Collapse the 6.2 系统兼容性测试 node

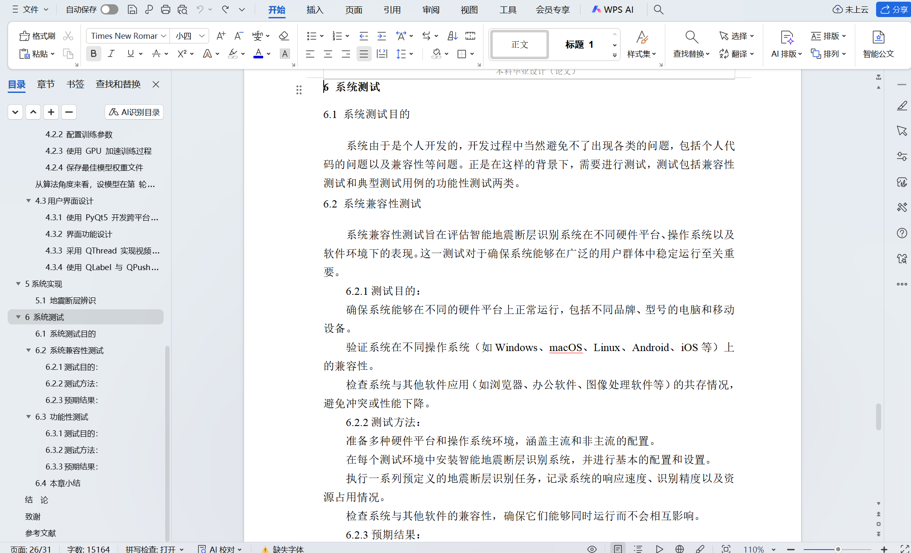click(29, 350)
